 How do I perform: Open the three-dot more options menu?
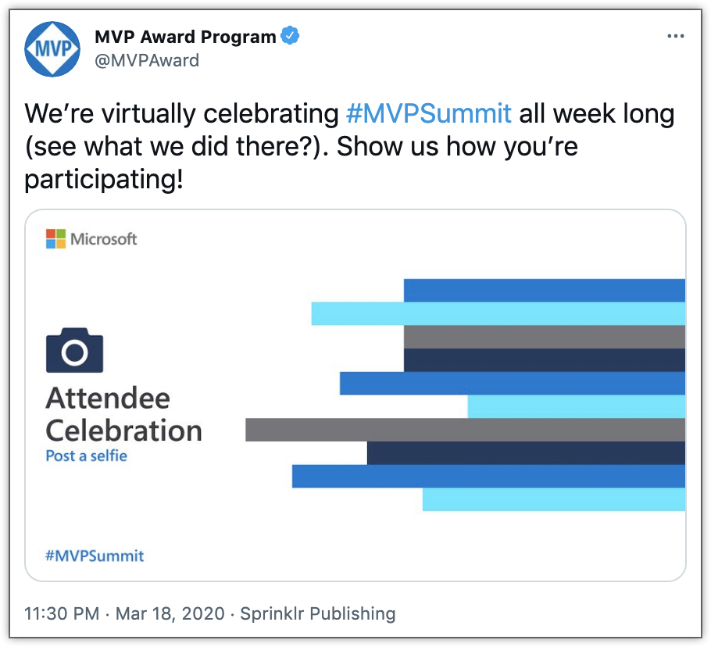point(675,37)
